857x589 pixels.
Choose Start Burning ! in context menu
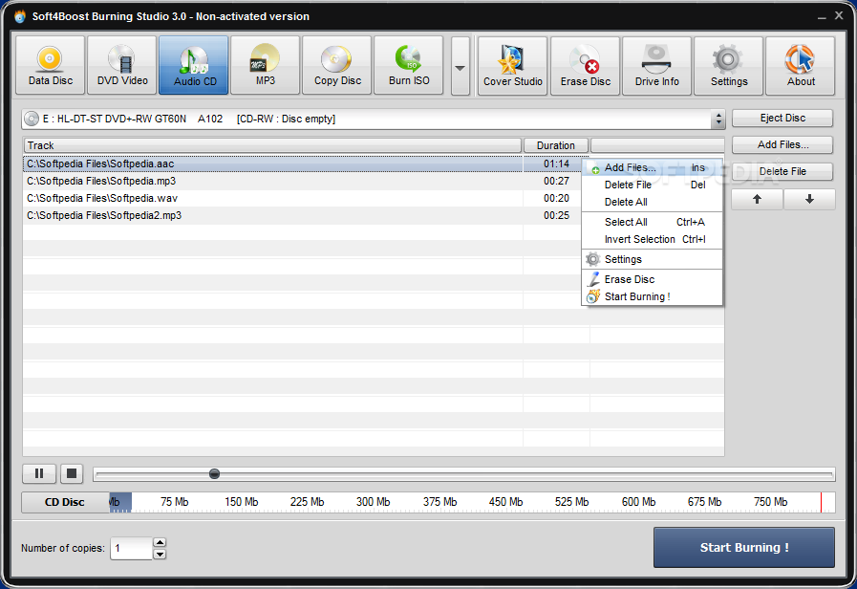point(652,296)
